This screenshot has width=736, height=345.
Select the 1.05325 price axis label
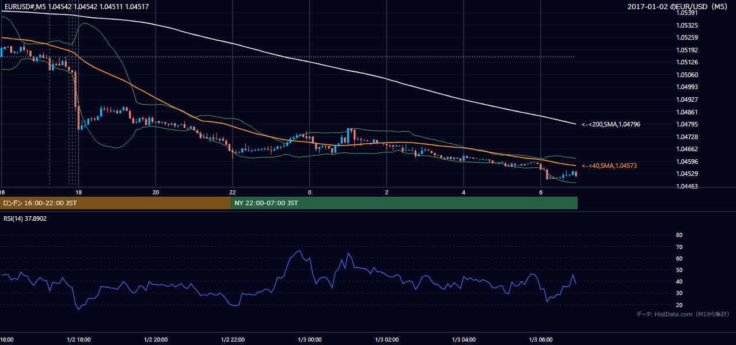(x=687, y=26)
